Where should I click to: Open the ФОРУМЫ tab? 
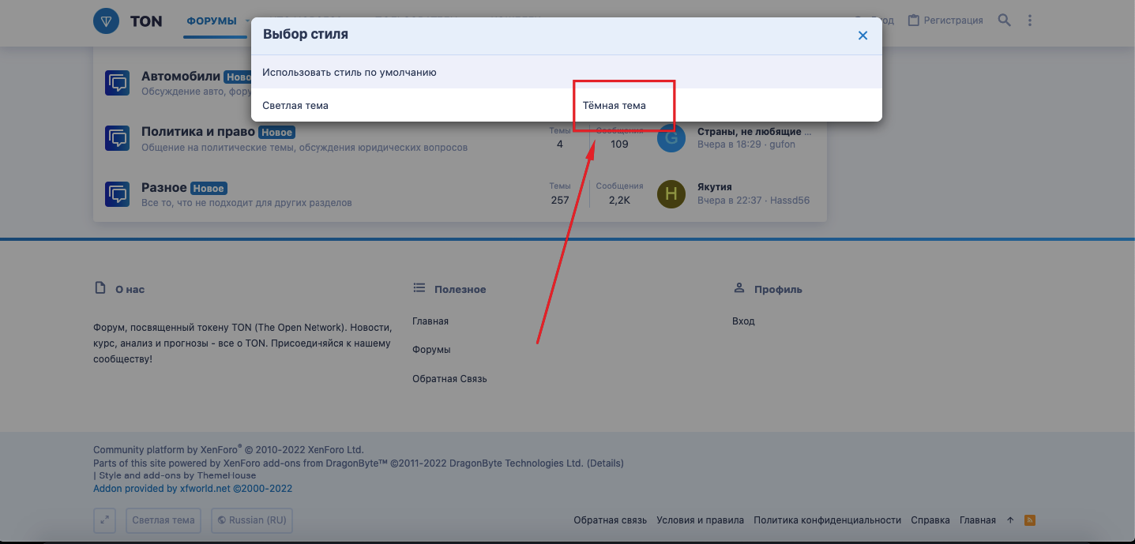coord(211,21)
